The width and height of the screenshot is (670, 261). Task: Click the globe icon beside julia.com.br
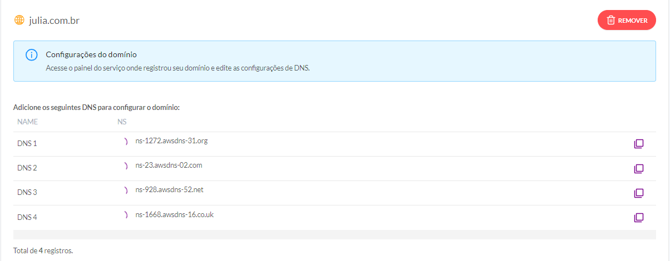(19, 20)
